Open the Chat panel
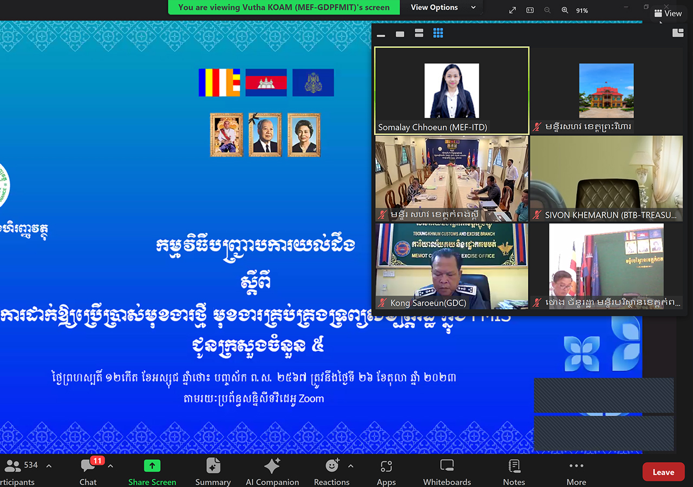Viewport: 693px width, 487px height. coord(88,472)
